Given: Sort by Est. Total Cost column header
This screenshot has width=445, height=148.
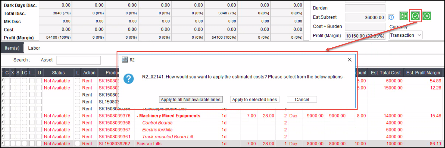Looking at the screenshot, I should click(386, 73).
